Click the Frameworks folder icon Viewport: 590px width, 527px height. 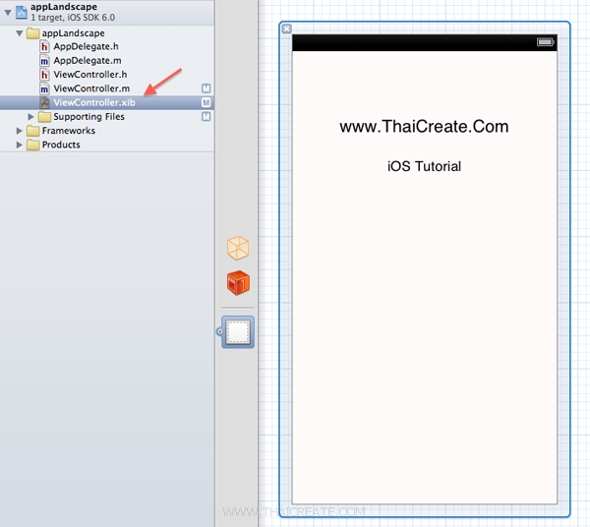coord(33,131)
